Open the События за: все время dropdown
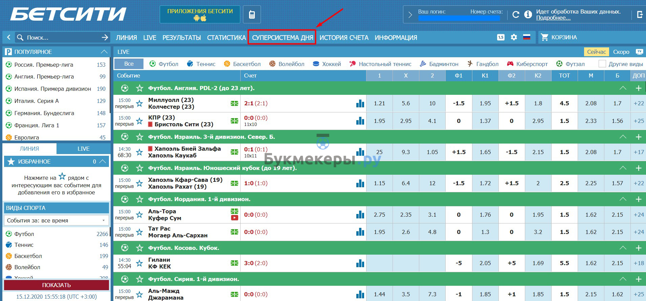 (x=57, y=220)
